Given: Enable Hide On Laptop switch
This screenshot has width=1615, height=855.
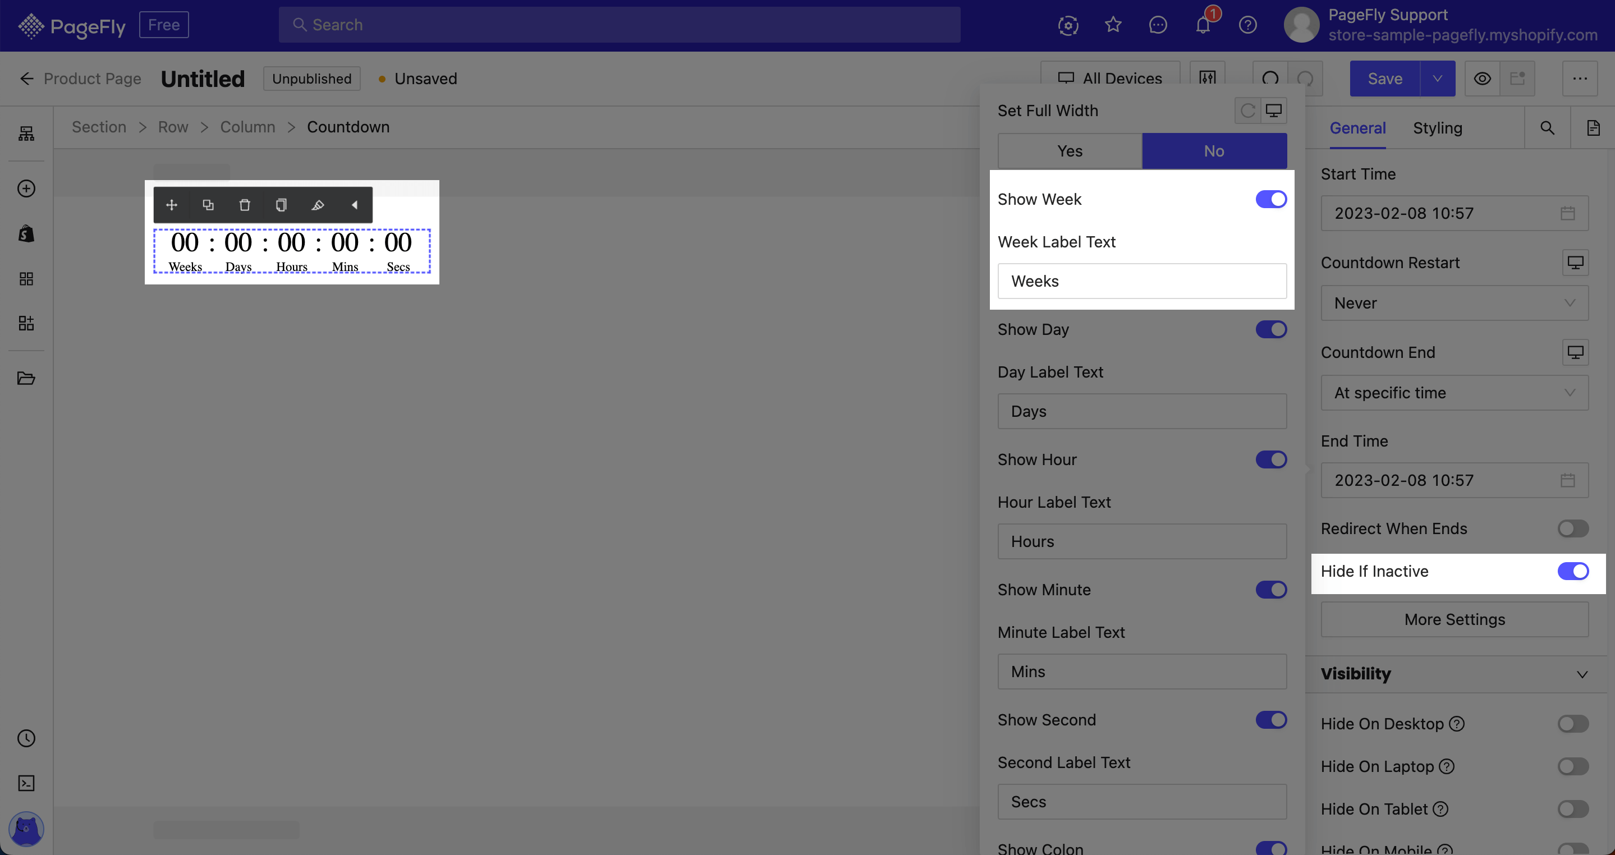Looking at the screenshot, I should click(1573, 766).
